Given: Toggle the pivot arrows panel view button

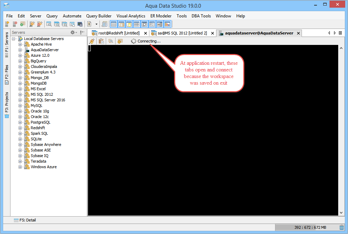Looking at the screenshot, I should (x=144, y=24).
